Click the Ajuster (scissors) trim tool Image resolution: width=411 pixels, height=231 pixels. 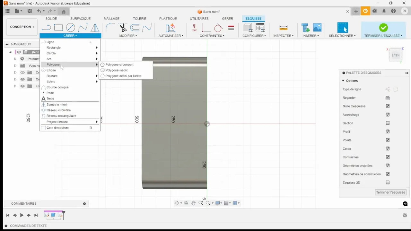click(x=123, y=28)
